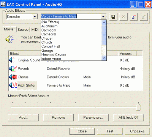Click the save preset floppy disk icon

point(113,17)
